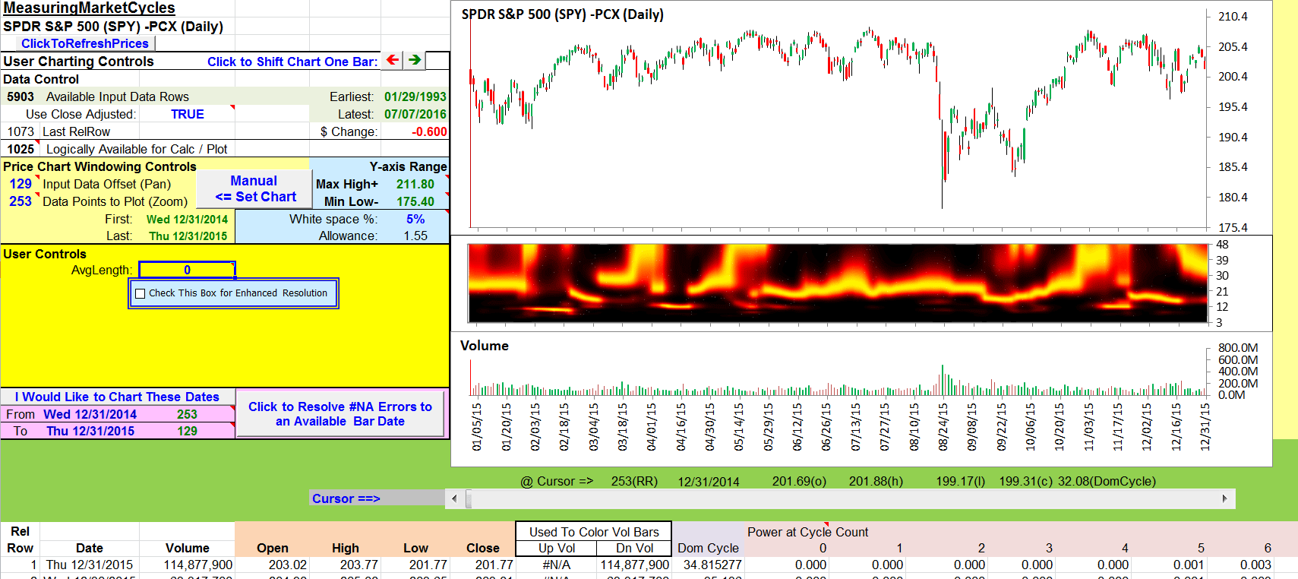Select Earliest date 01/29/1993 cell

[x=415, y=96]
